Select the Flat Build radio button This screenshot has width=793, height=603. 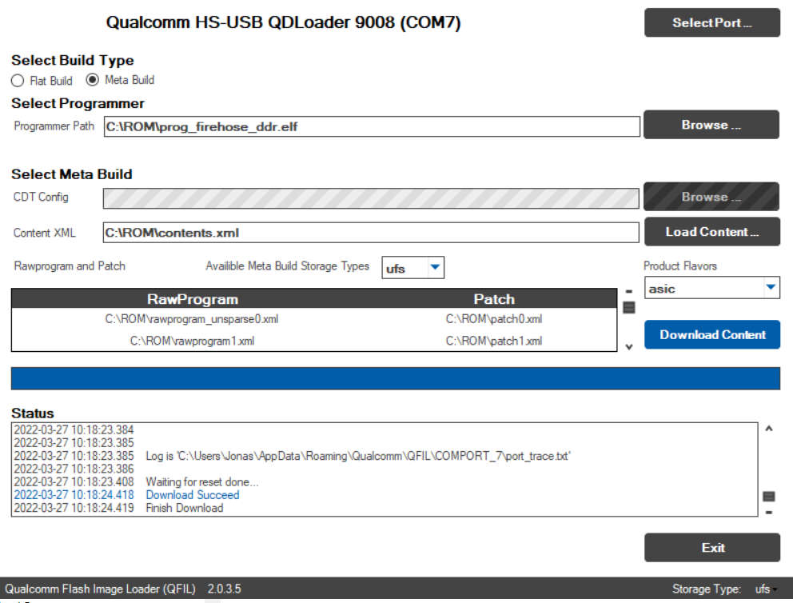pyautogui.click(x=18, y=81)
